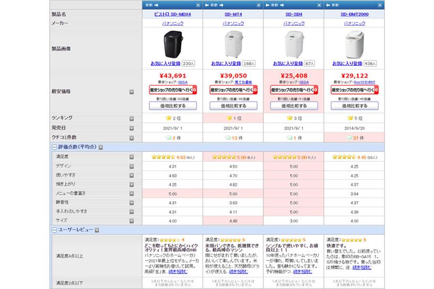Move the SD-SB4 column left using its arrow
Image resolution: width=434 pixels, height=289 pixels.
268,5
